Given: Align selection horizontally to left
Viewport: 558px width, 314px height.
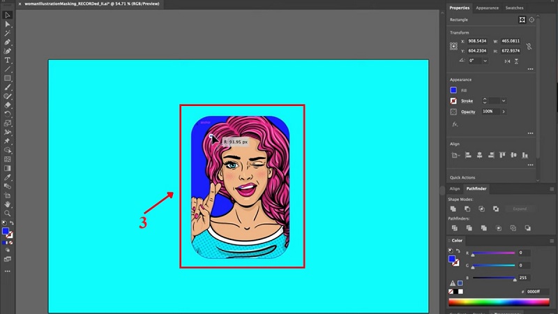Looking at the screenshot, I should 468,155.
